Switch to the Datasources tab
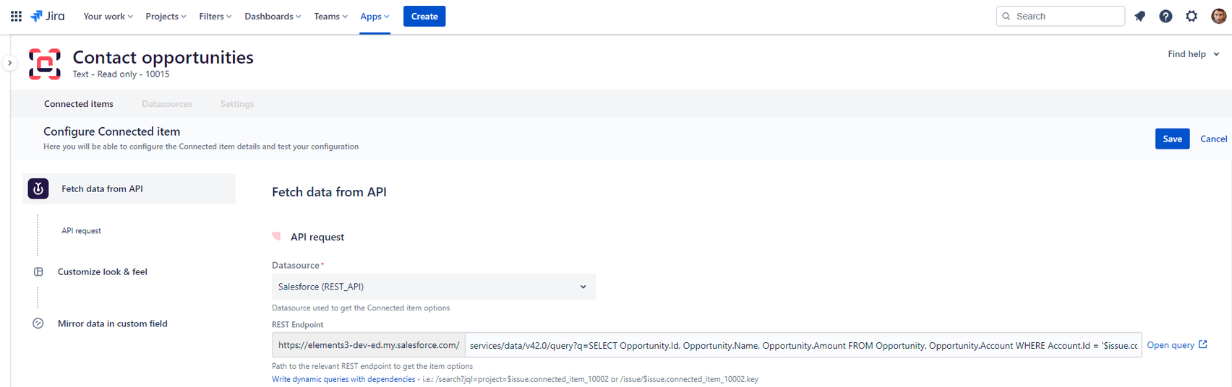 pyautogui.click(x=167, y=104)
